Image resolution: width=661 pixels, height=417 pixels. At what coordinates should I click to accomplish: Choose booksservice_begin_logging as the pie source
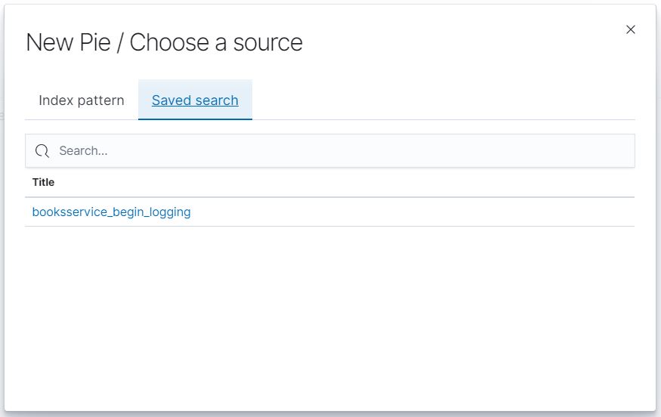[111, 212]
